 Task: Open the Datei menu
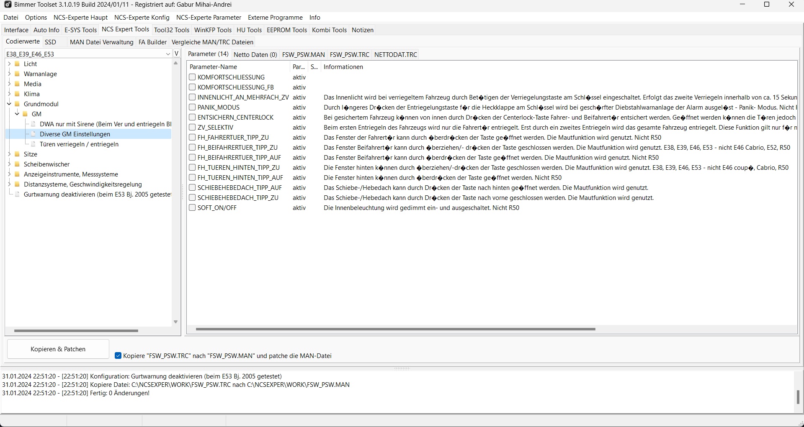coord(11,18)
